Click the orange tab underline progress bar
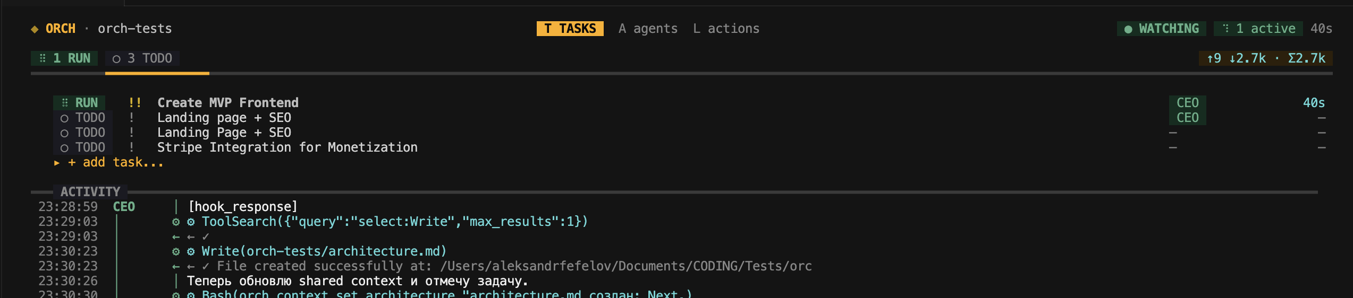Screen dimensions: 1353x298 (x=157, y=73)
